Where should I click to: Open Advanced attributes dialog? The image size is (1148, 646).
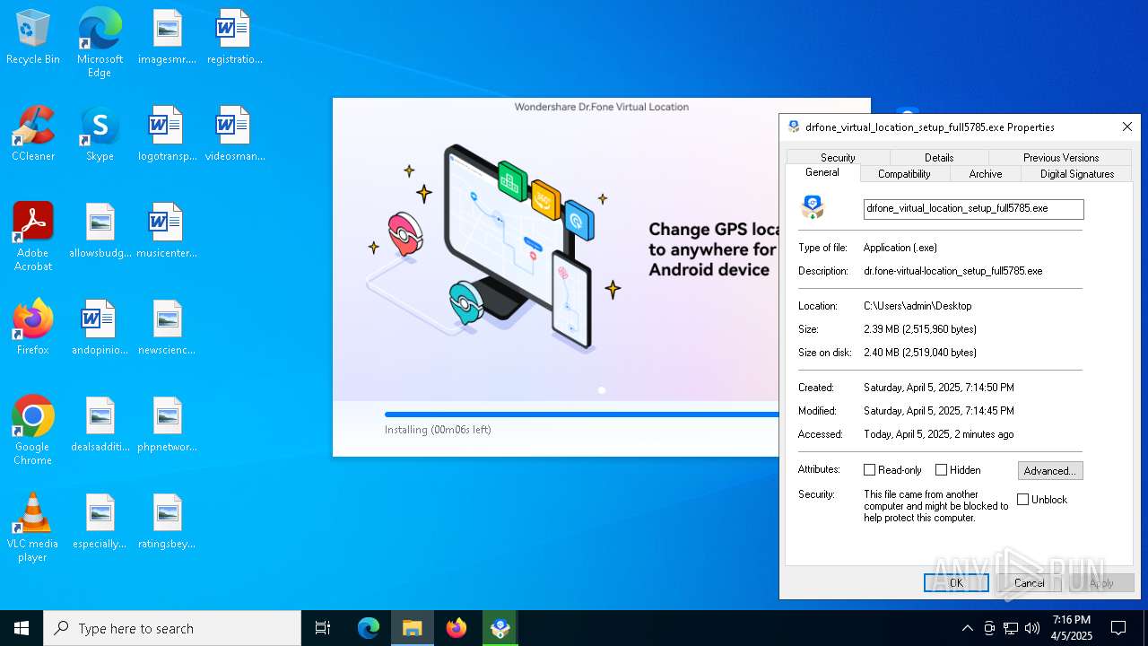1050,471
